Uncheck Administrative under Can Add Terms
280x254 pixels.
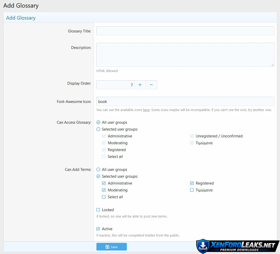104,183
